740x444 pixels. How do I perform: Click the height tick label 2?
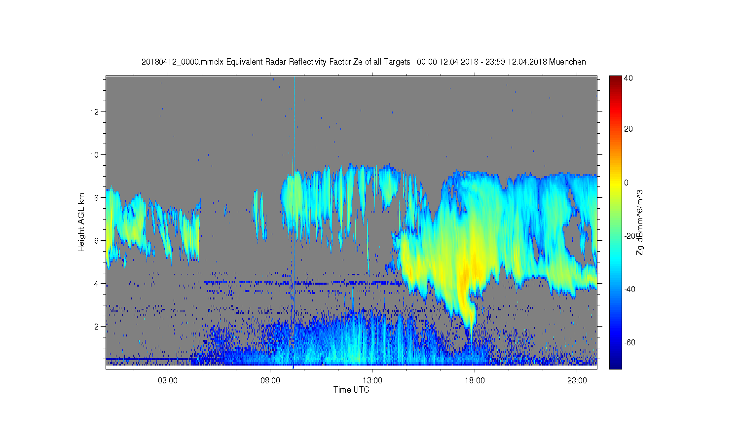(x=98, y=326)
